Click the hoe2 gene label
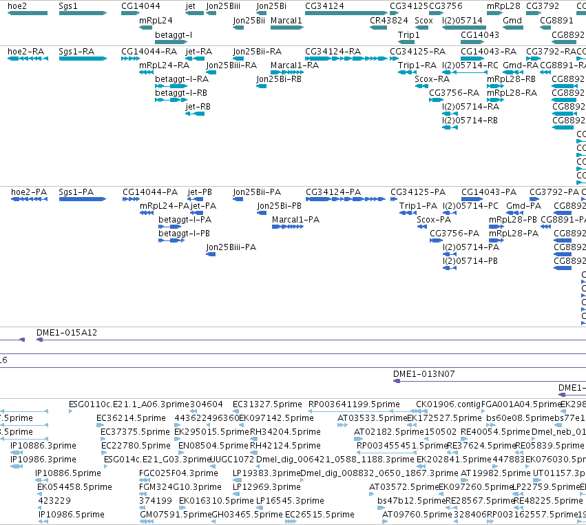Viewport: 586px width, 525px height. click(17, 6)
